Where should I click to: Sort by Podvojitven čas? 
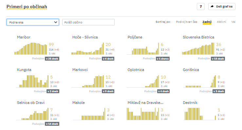click(187, 22)
